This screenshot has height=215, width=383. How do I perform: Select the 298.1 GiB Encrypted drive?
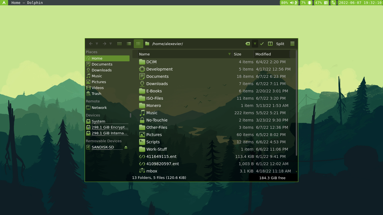point(107,127)
